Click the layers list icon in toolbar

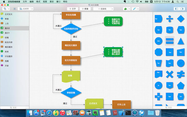click(x=15, y=9)
